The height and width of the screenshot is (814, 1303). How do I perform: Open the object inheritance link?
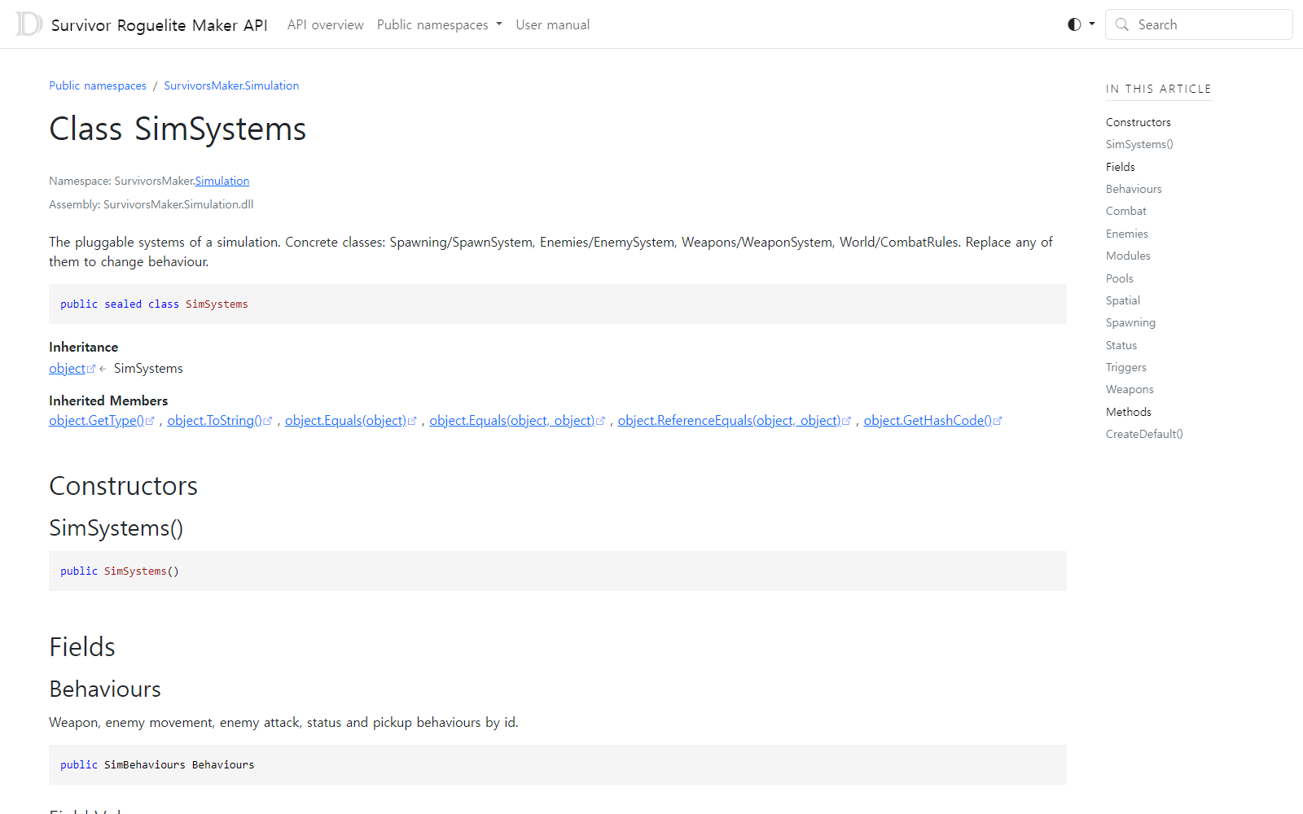[67, 368]
